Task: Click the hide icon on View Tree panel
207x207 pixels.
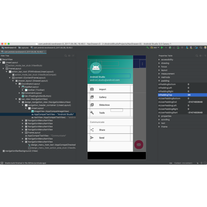Action: pos(73,56)
